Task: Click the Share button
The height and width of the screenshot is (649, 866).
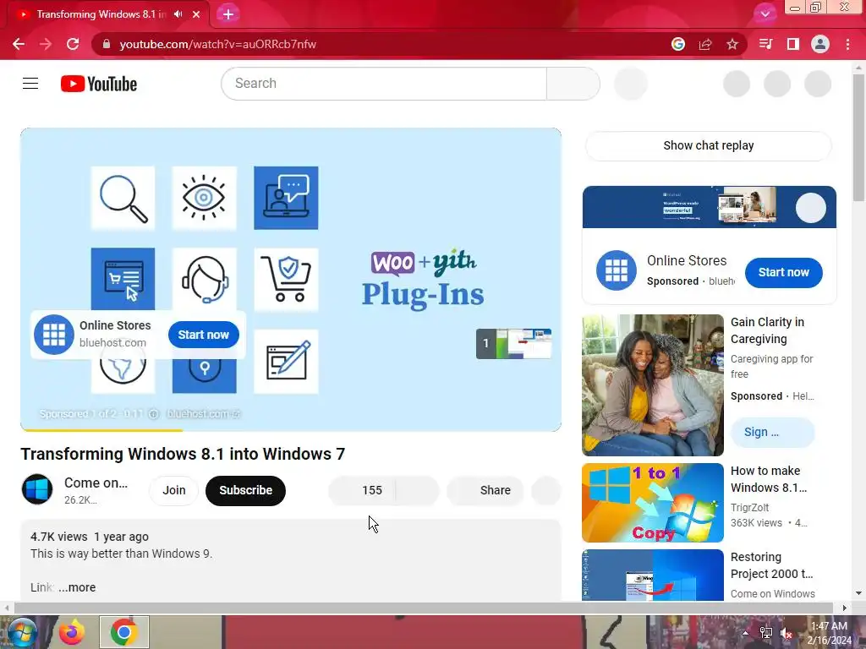Action: tap(485, 490)
